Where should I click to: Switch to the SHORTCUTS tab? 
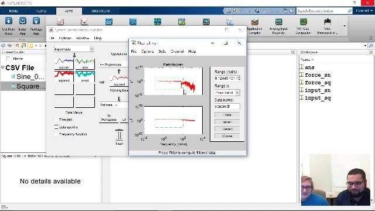point(101,11)
